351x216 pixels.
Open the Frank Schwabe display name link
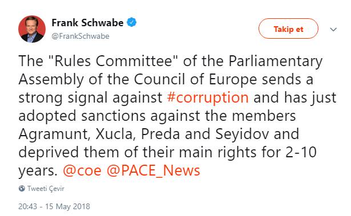87,23
